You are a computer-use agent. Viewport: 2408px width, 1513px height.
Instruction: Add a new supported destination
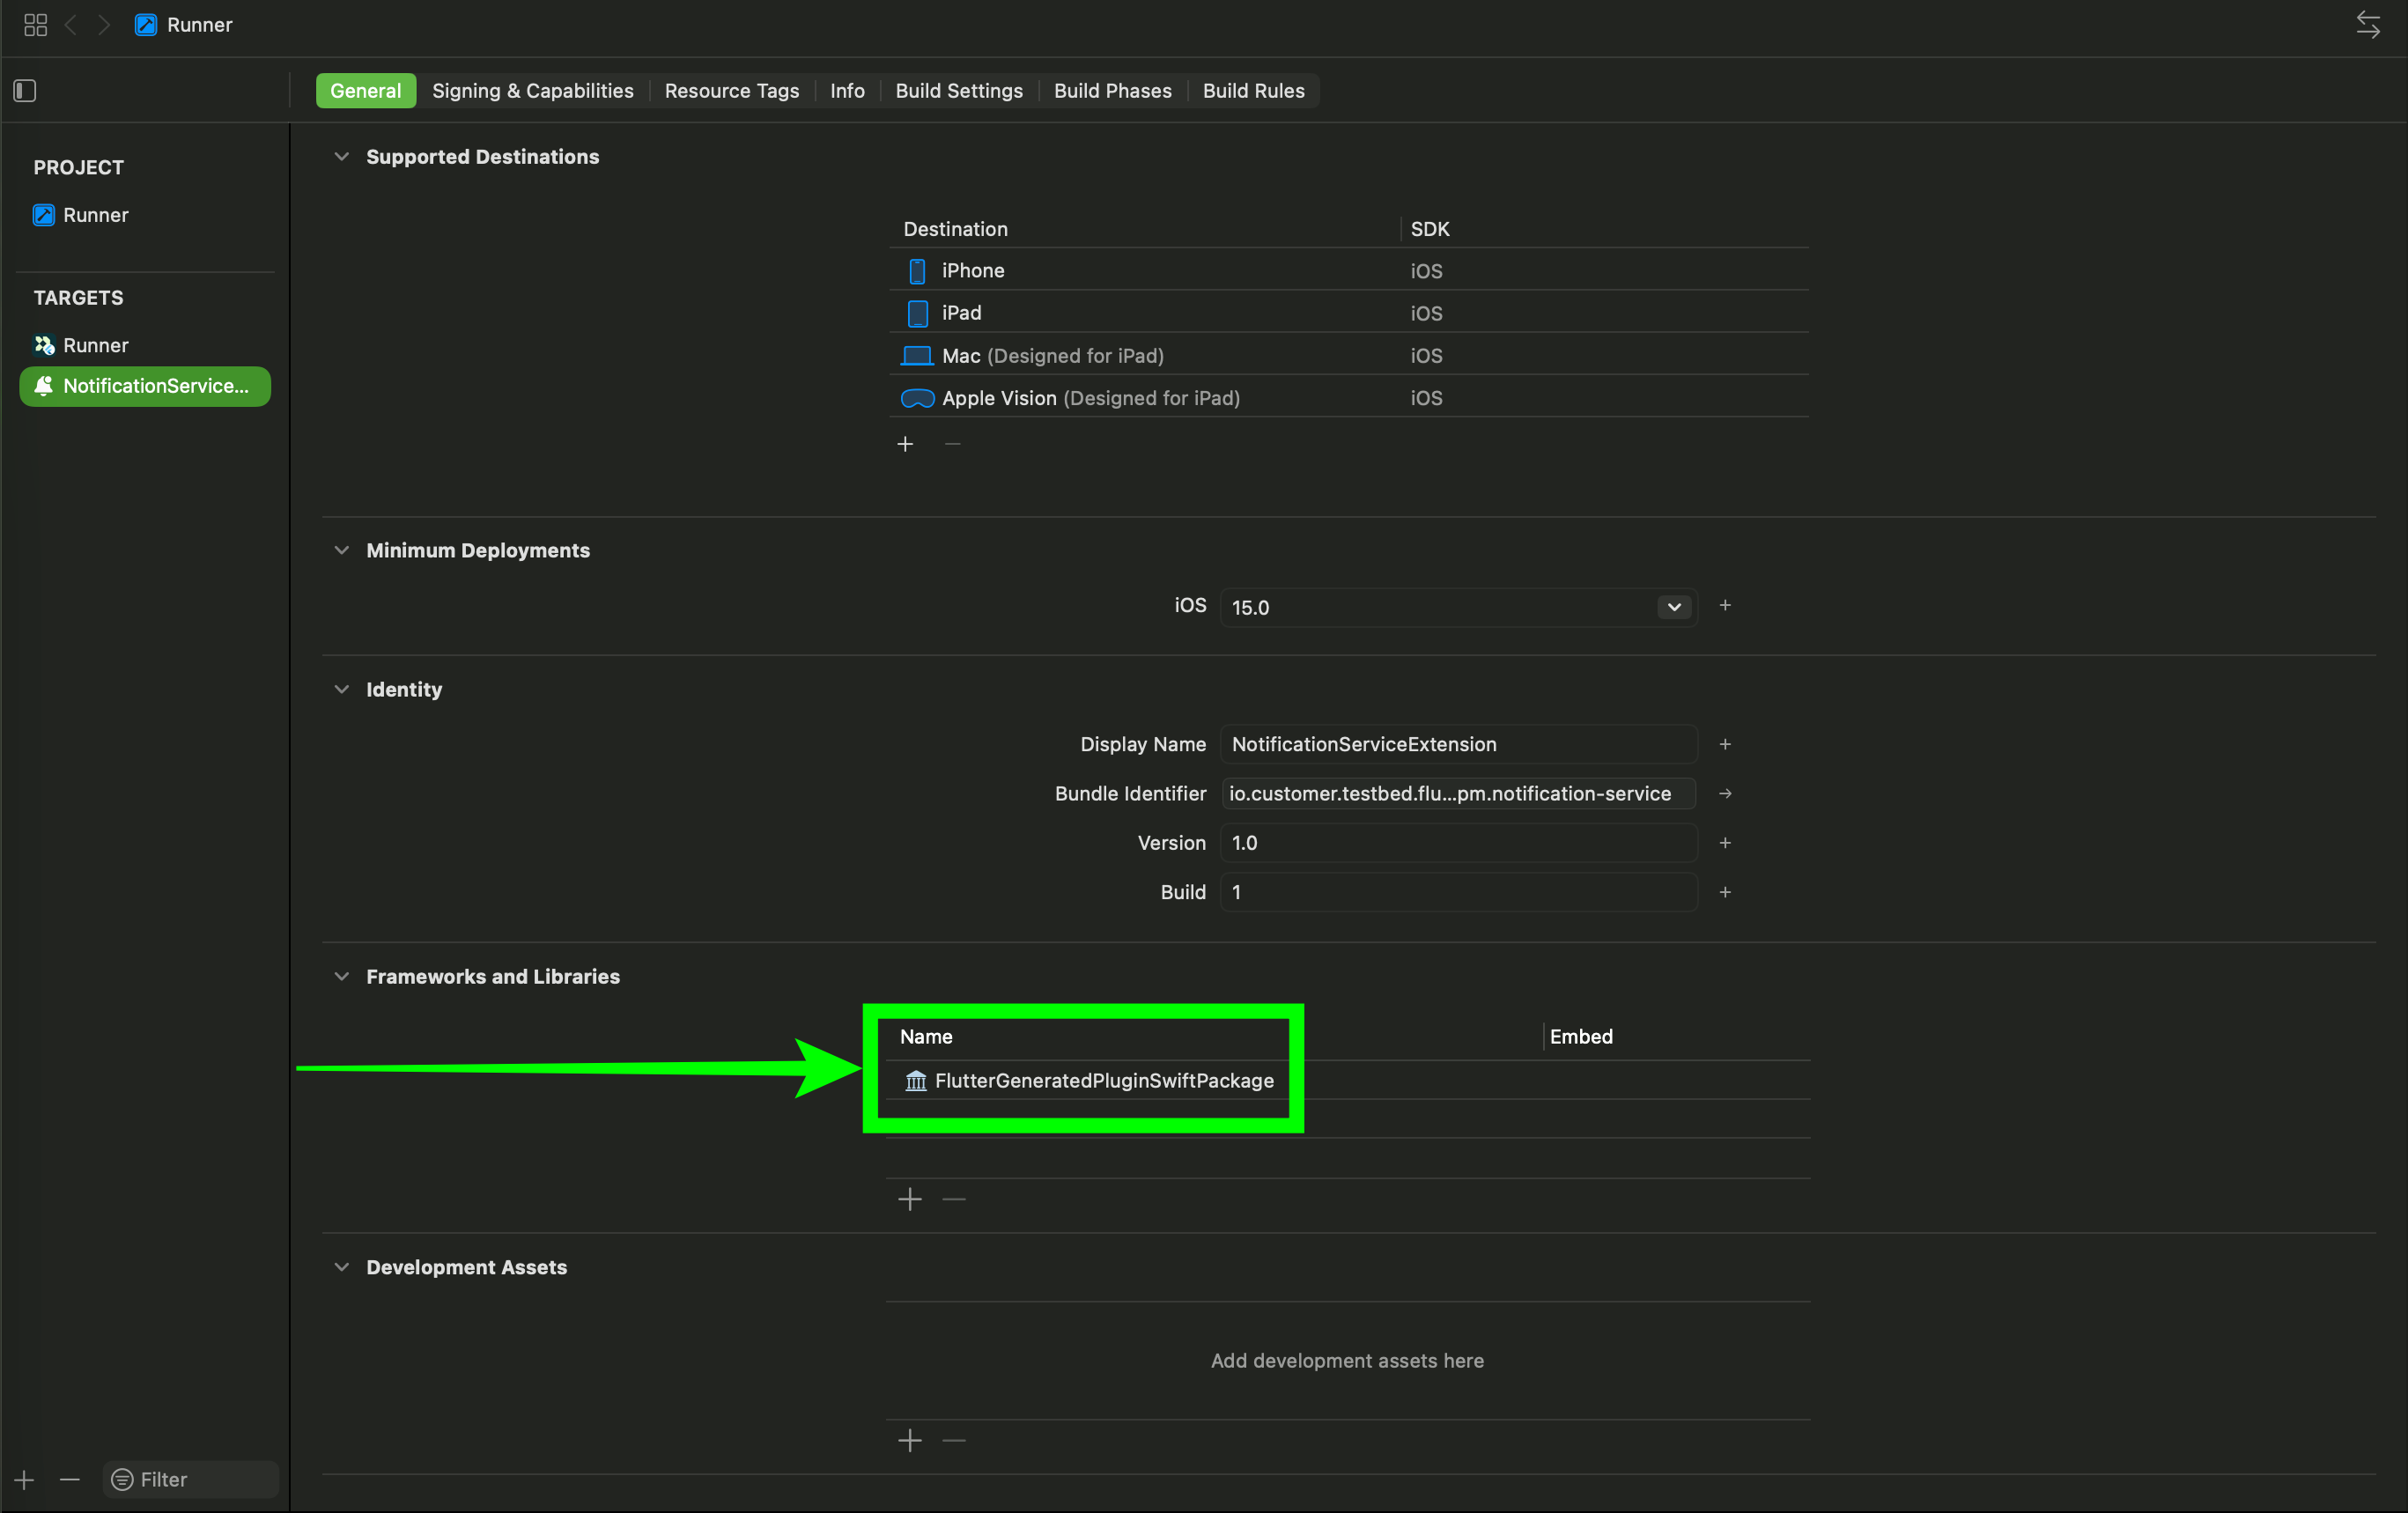(x=905, y=444)
